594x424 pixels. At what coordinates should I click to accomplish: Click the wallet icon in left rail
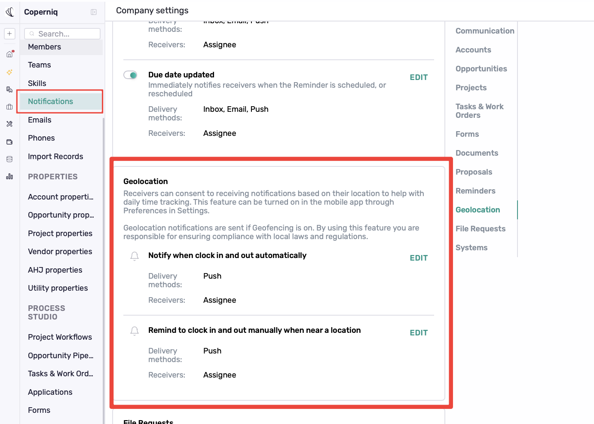[9, 142]
